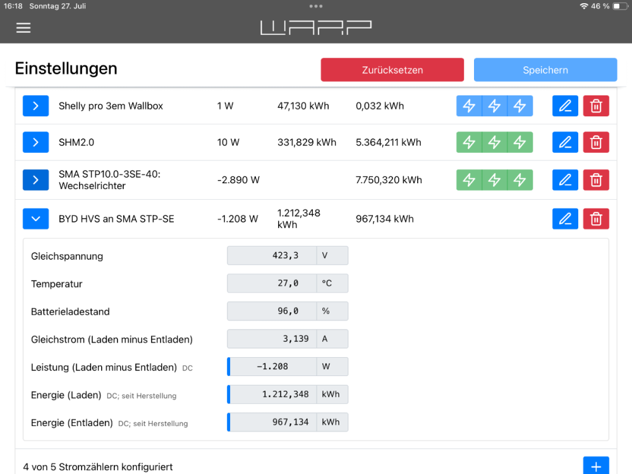Expand the SHM2.0 meter details
This screenshot has width=632, height=474.
tap(36, 142)
